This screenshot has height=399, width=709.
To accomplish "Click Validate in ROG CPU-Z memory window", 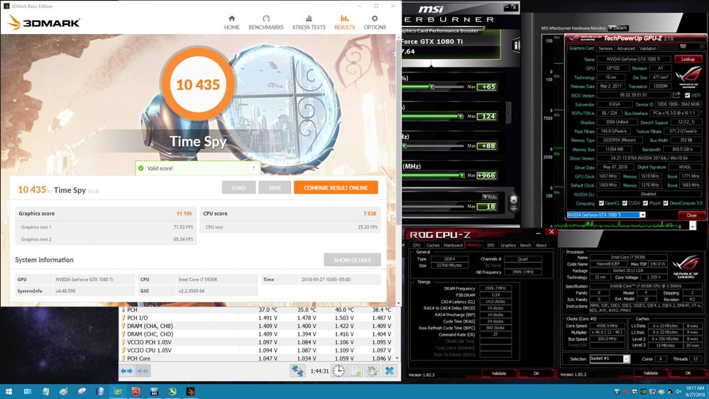I will (499, 373).
